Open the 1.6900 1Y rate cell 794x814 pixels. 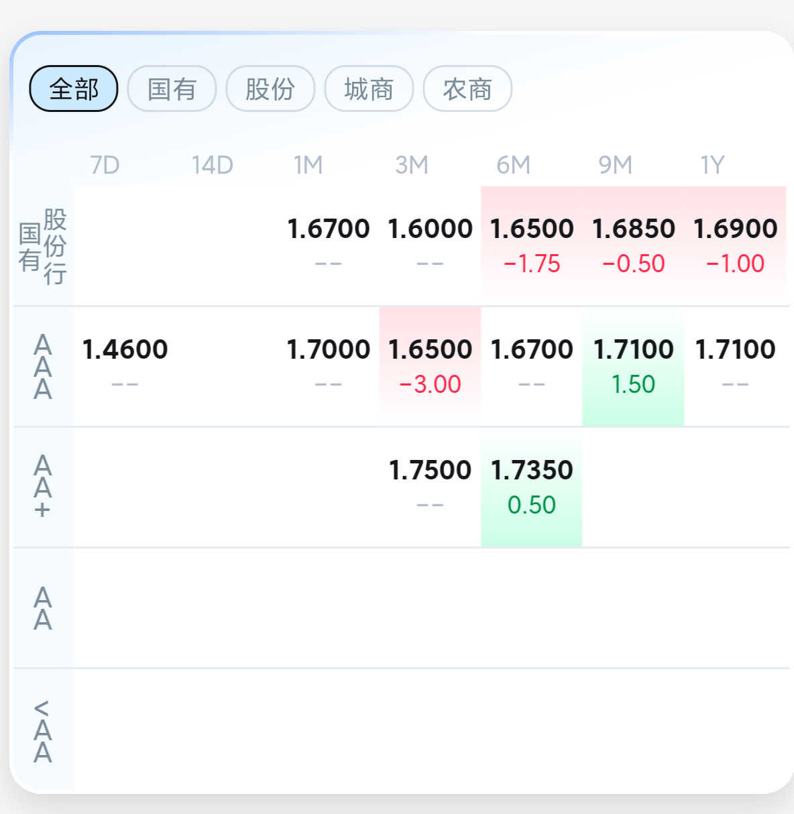coord(735,245)
